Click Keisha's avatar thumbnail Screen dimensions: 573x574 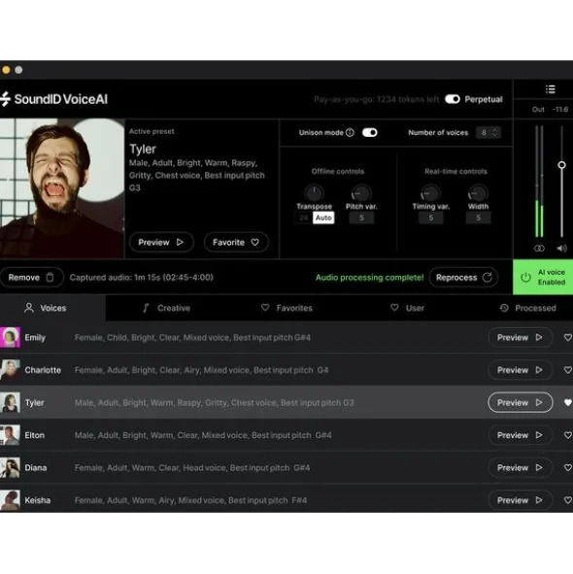[10, 500]
